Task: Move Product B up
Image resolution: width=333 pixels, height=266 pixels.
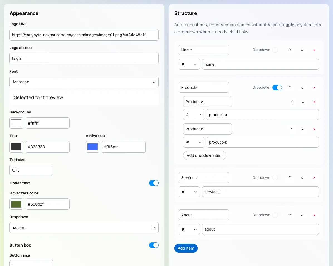Action: [x=292, y=129]
